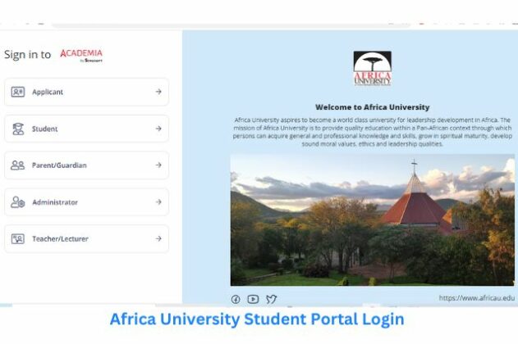The width and height of the screenshot is (518, 344).
Task: Click the arrow on Administrator row
Action: coord(158,201)
